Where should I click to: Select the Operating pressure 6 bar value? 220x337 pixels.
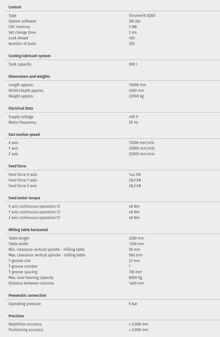tap(133, 304)
